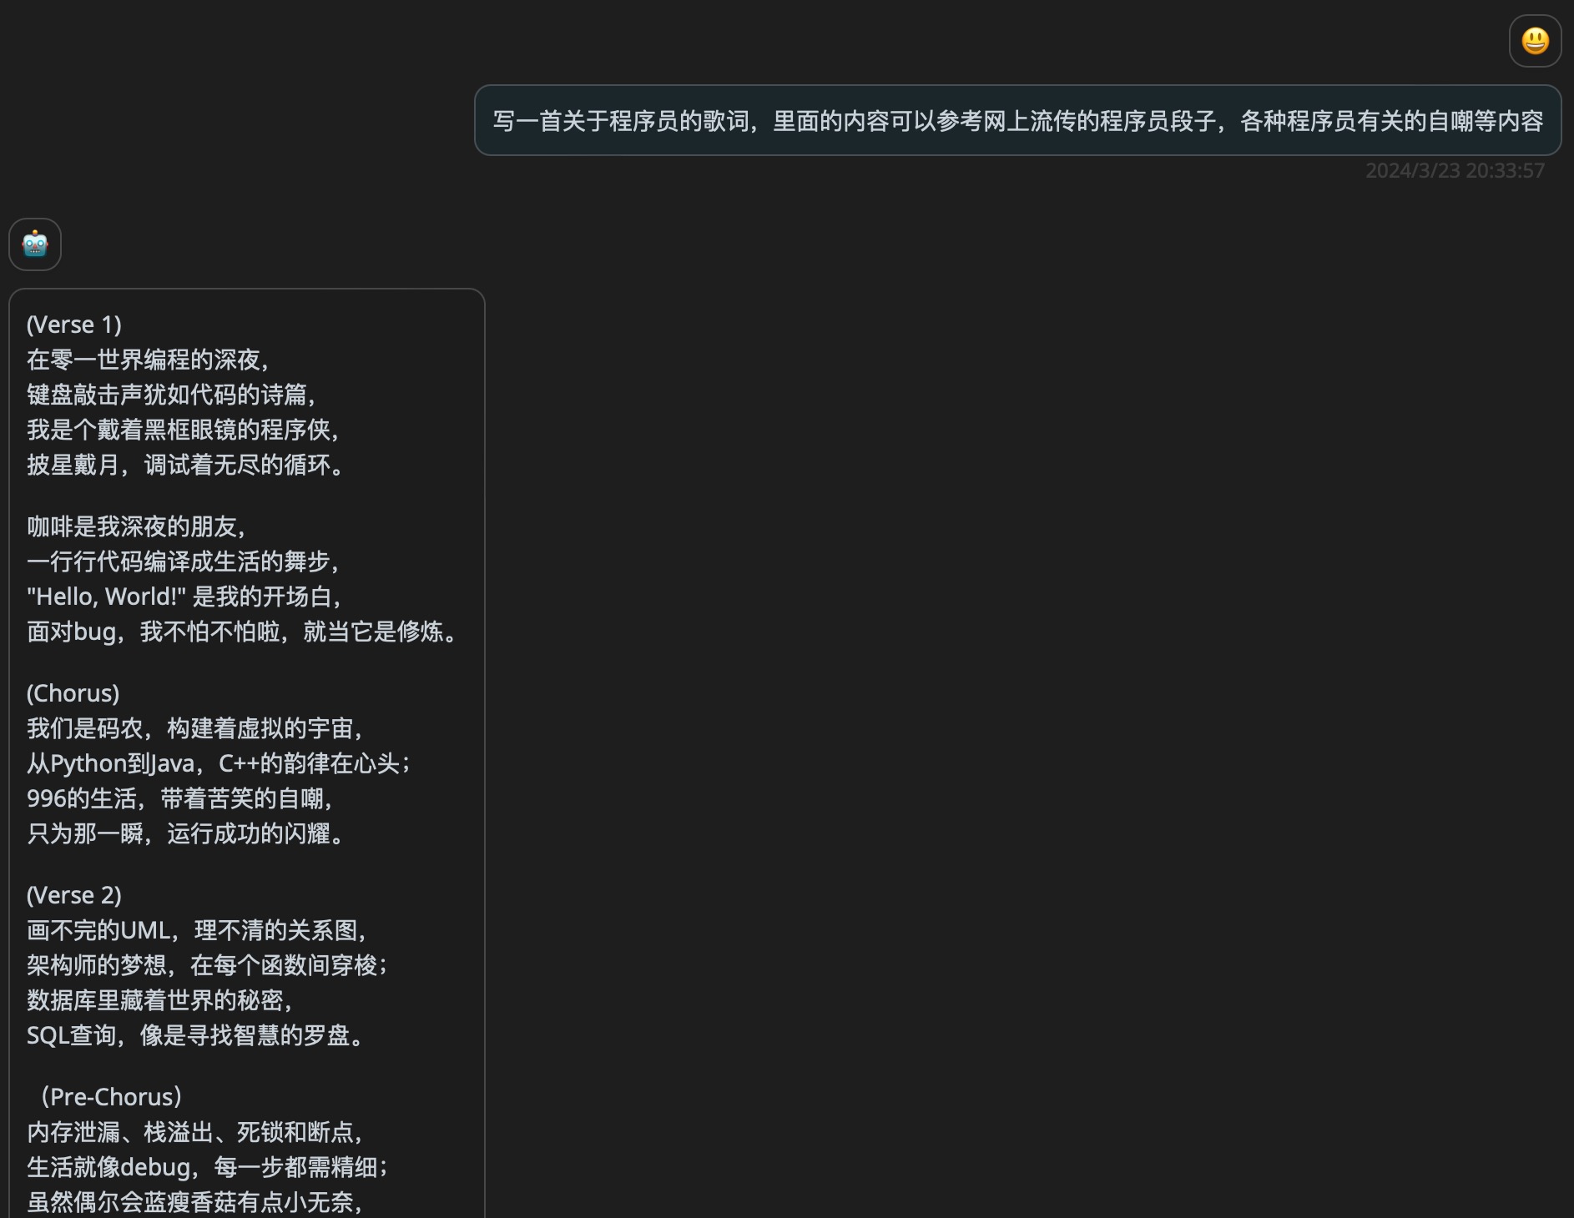
Task: Click the "(Verse 1)" heading text
Action: click(x=74, y=325)
